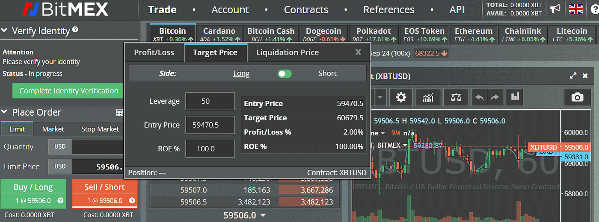Click the 68322.5 contract price
599x222 pixels.
(431, 53)
